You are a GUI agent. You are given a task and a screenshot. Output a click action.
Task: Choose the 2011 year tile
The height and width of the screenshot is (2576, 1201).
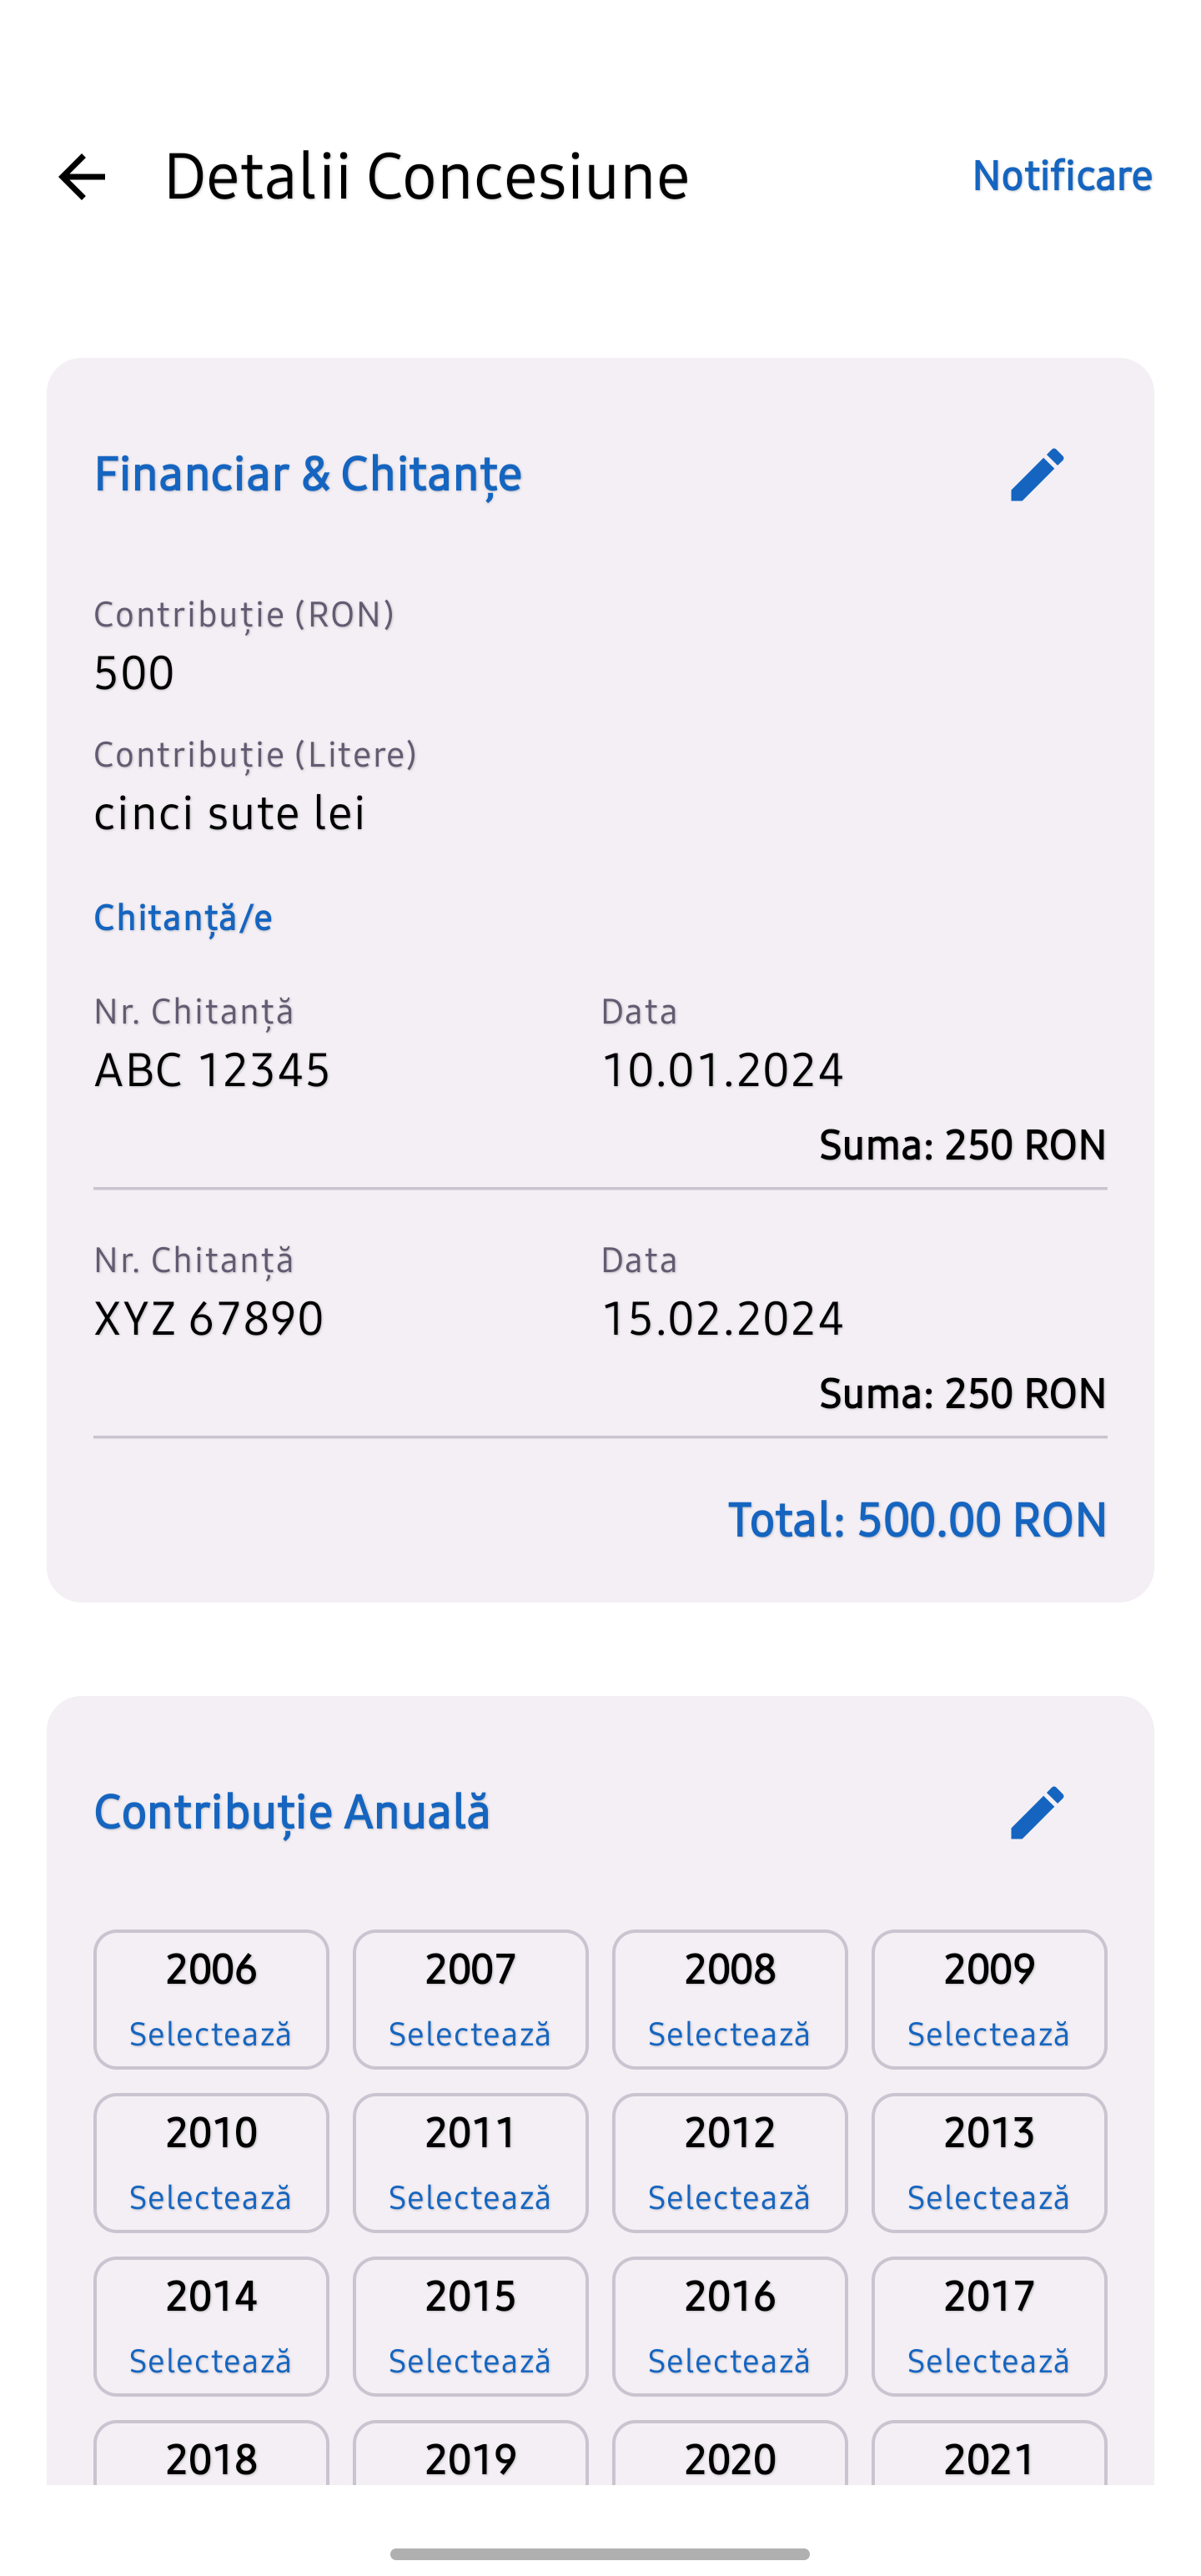470,2162
